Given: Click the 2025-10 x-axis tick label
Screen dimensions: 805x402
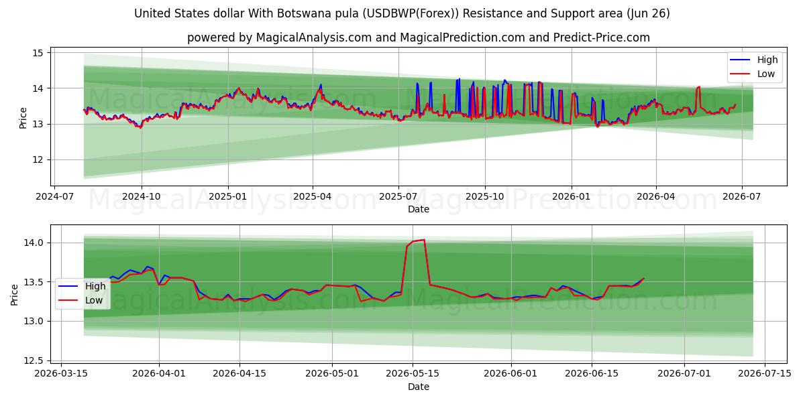Looking at the screenshot, I should 485,196.
